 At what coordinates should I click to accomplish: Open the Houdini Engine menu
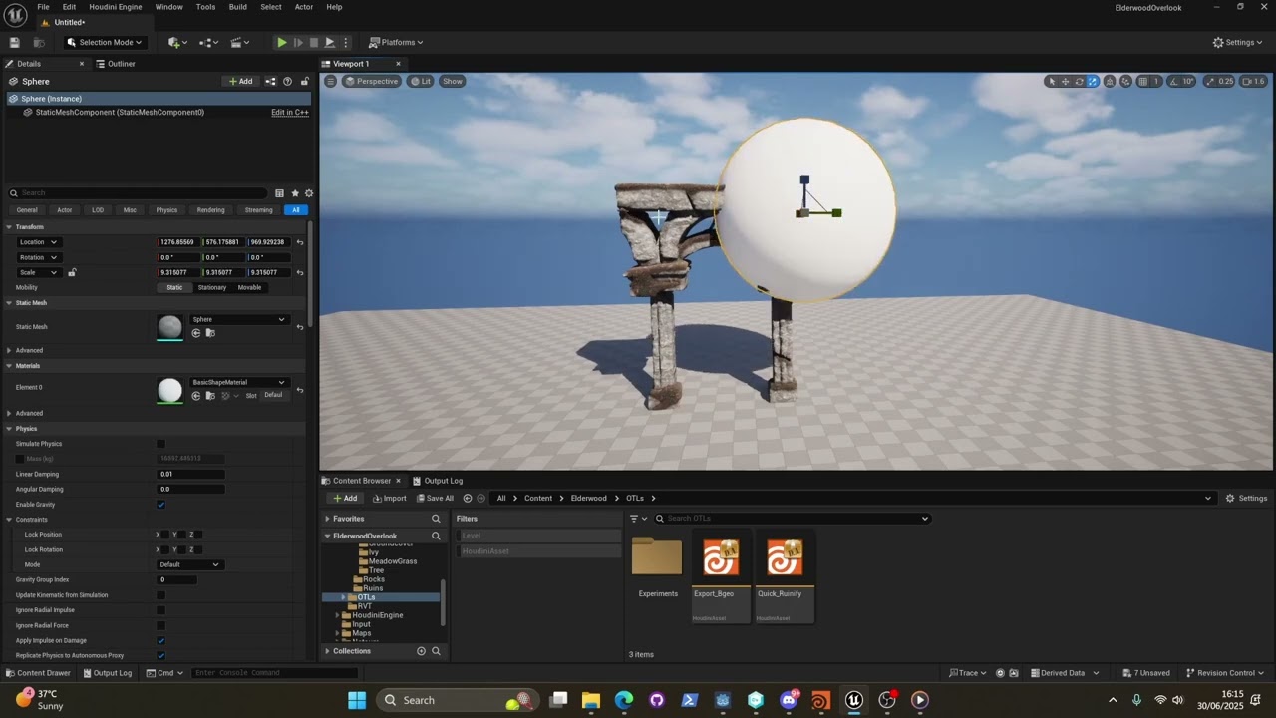(x=116, y=7)
